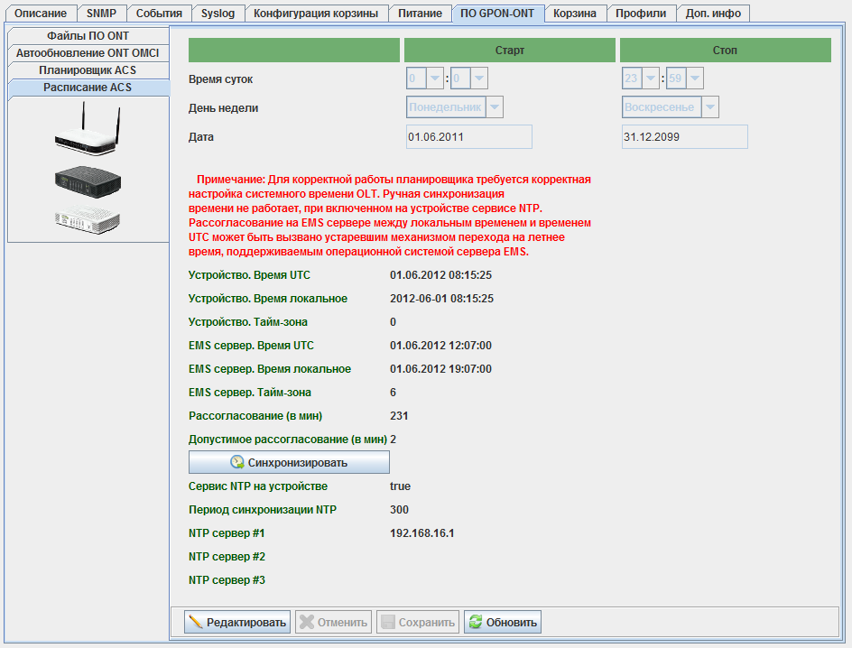
Task: Switch to the Профили tab
Action: (x=641, y=13)
